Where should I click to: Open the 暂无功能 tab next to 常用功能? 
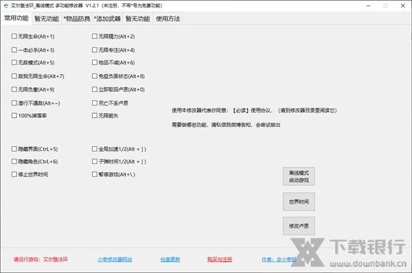click(47, 19)
